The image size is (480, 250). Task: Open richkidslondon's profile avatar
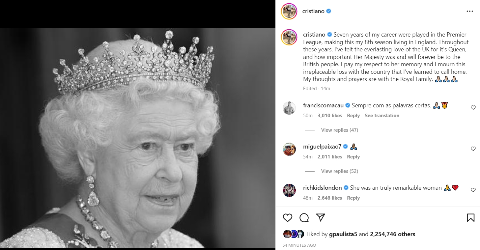tap(289, 190)
